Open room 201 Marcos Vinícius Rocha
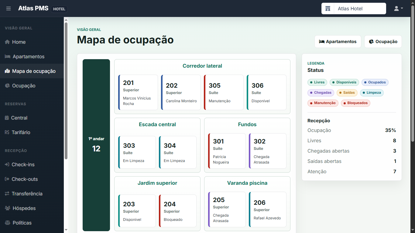 pos(138,92)
